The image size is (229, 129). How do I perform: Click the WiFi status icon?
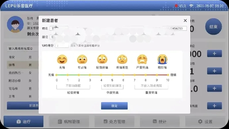point(191,6)
